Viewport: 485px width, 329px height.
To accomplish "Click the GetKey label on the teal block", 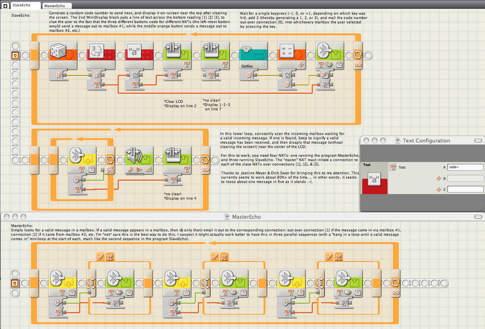I will (247, 66).
